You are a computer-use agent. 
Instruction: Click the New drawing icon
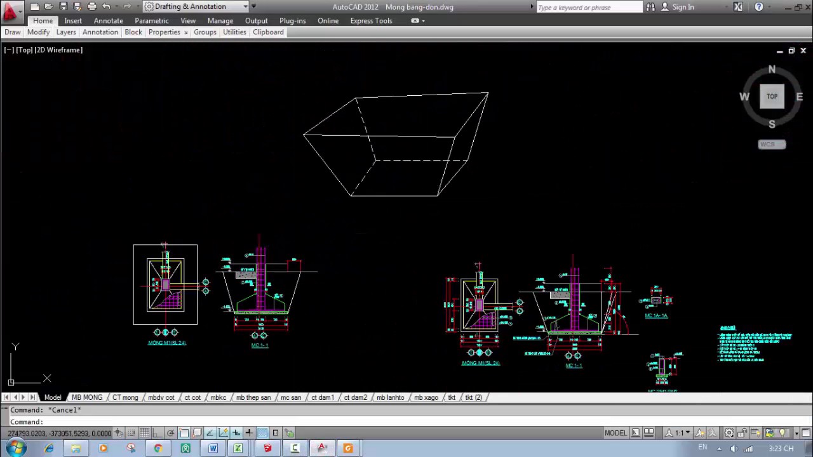pos(35,6)
